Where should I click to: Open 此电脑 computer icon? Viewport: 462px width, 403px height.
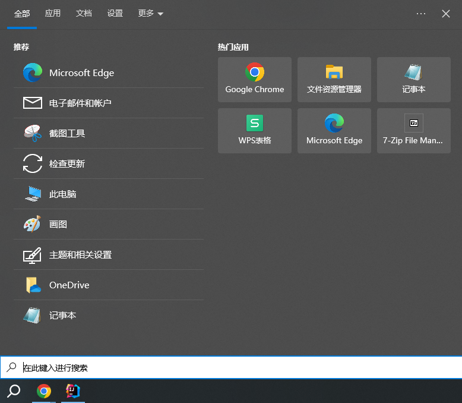pyautogui.click(x=33, y=194)
